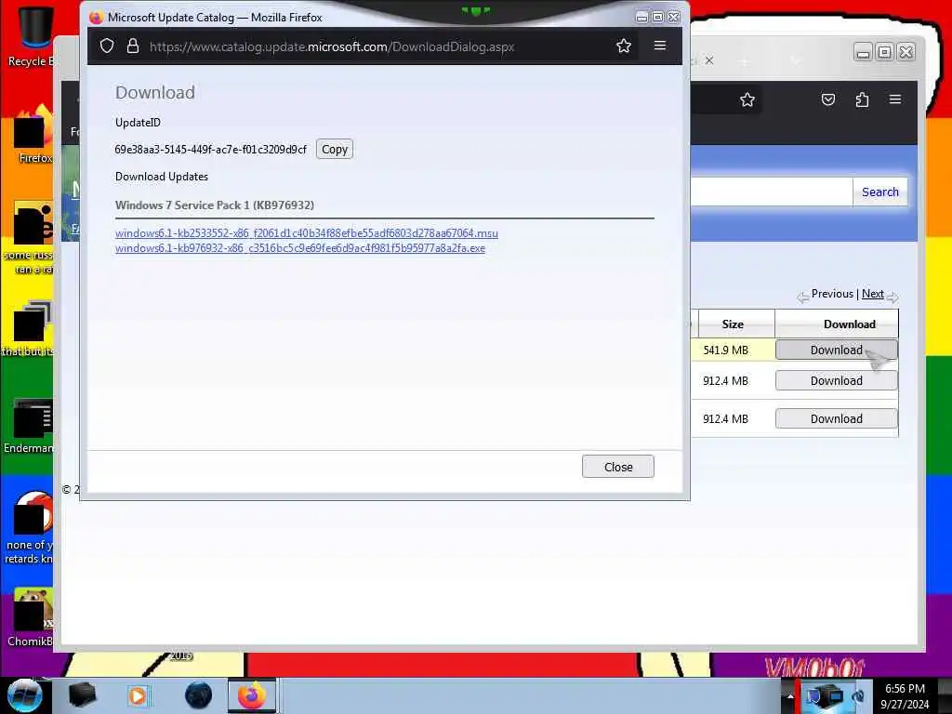952x714 pixels.
Task: Click the bookmark star in the background Firefox window
Action: (747, 99)
